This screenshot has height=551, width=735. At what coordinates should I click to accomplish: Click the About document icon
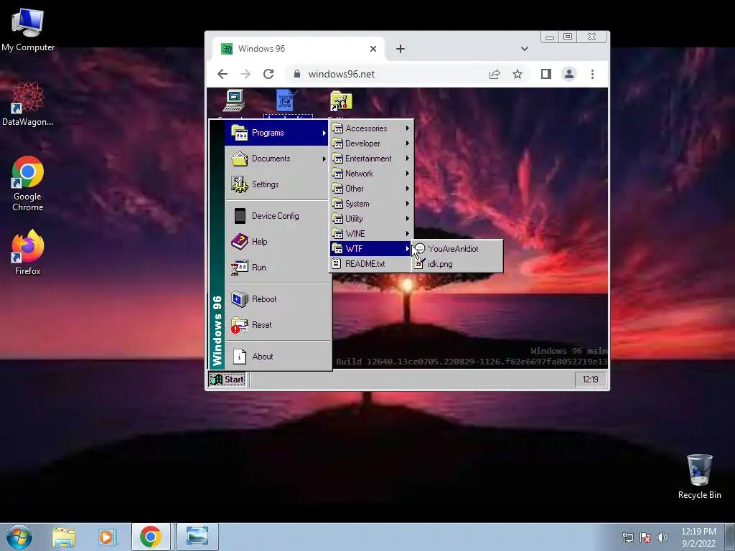pyautogui.click(x=240, y=357)
